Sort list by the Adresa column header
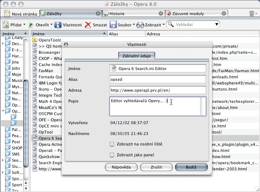 pos(202,34)
